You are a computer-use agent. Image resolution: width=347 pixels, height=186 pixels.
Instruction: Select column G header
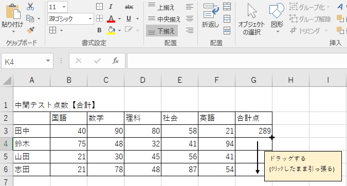click(253, 80)
